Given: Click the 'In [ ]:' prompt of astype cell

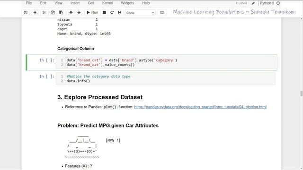Looking at the screenshot, I should [47, 60].
